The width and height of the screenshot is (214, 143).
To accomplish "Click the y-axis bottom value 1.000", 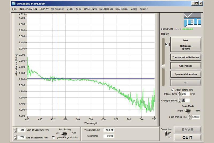I will point(22,116).
